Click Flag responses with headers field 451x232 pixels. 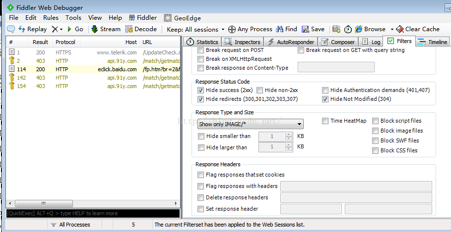click(x=356, y=186)
